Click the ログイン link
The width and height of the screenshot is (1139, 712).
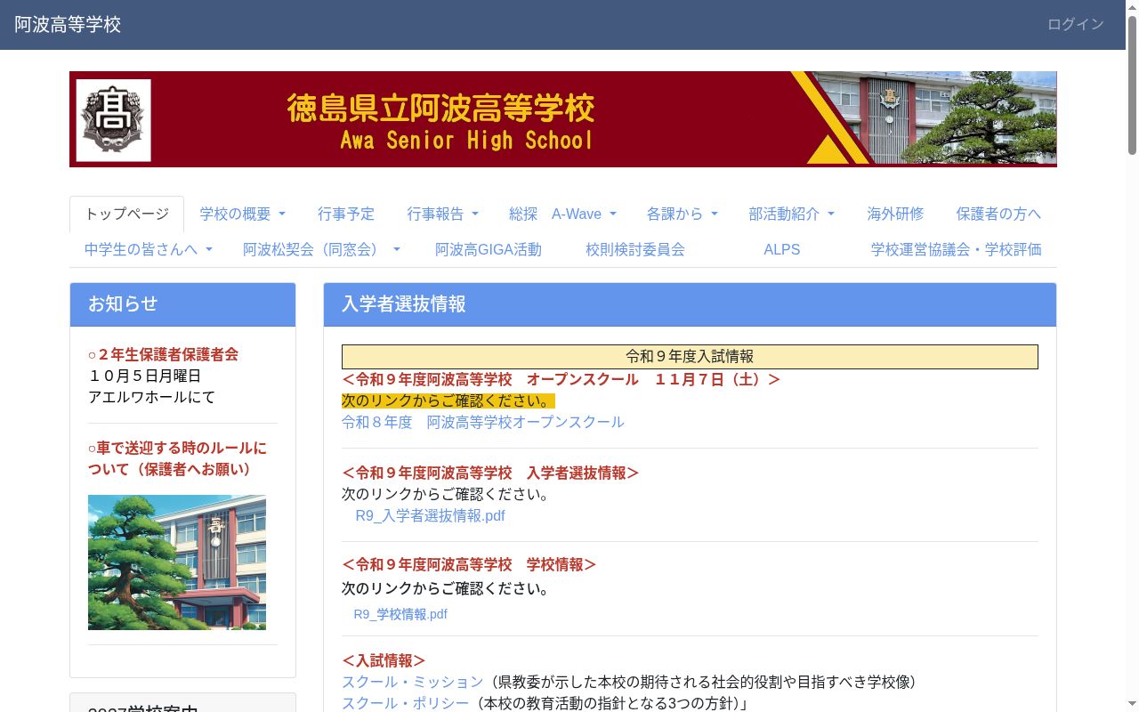pos(1075,25)
